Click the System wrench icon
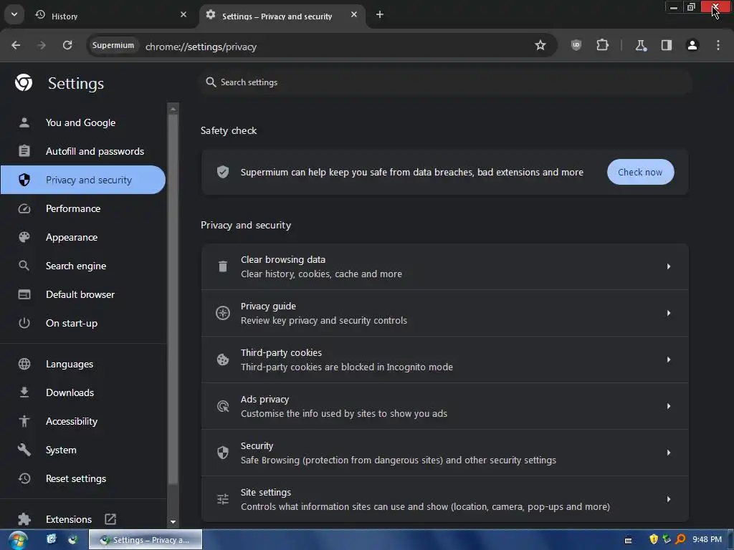Screen dimensions: 734x550 [24, 450]
